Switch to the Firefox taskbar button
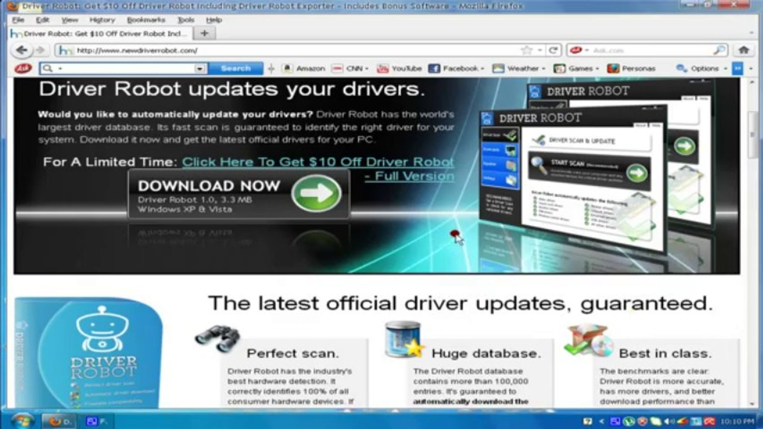The height and width of the screenshot is (429, 763). pyautogui.click(x=59, y=421)
